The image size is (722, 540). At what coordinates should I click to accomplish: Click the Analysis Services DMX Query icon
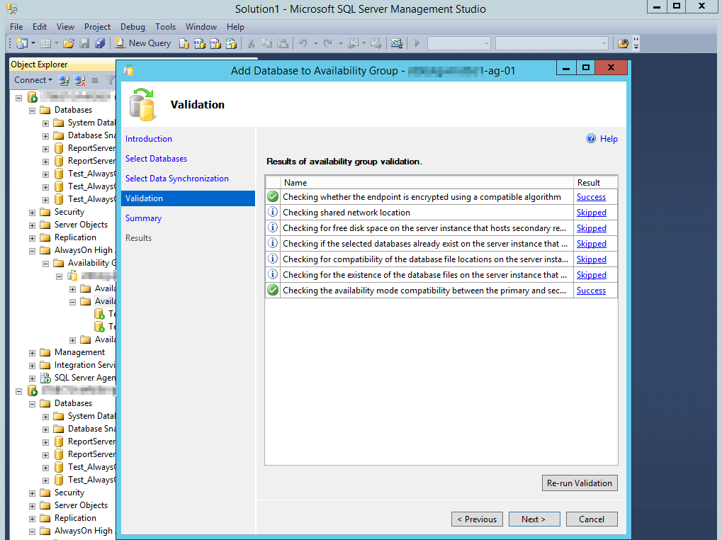click(x=215, y=43)
